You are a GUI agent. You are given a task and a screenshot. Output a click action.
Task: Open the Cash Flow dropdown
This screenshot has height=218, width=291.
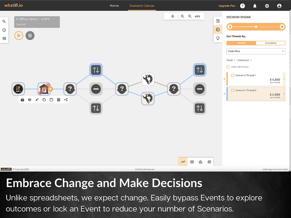coord(256,51)
